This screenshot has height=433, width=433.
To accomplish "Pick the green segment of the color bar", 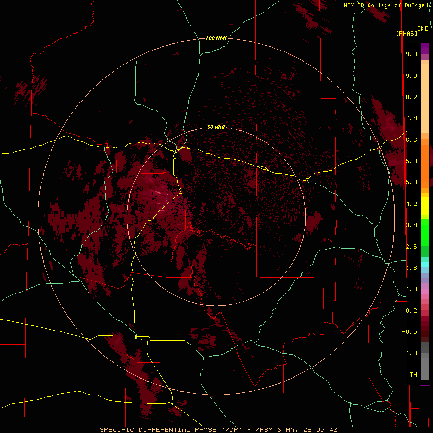I will (425, 232).
